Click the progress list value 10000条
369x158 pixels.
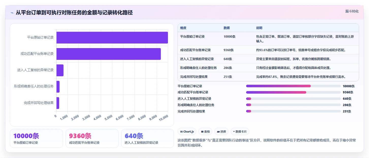click(x=349, y=86)
